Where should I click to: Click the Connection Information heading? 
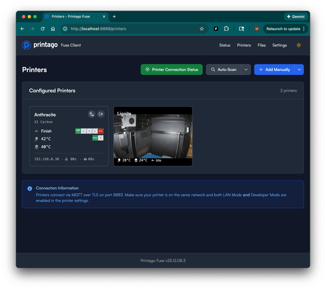[57, 188]
